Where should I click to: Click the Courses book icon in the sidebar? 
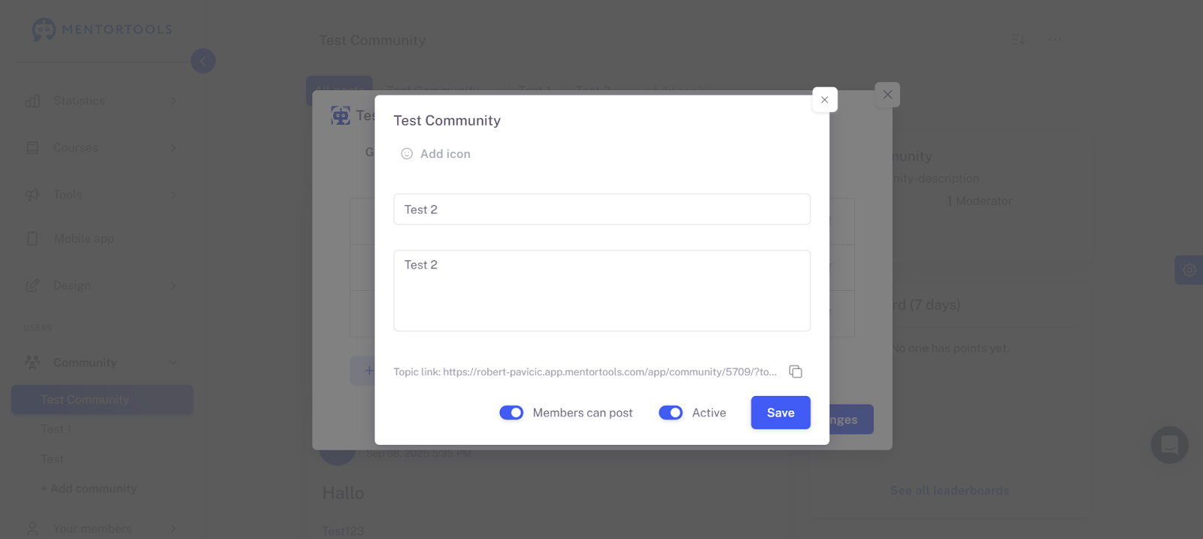[32, 147]
